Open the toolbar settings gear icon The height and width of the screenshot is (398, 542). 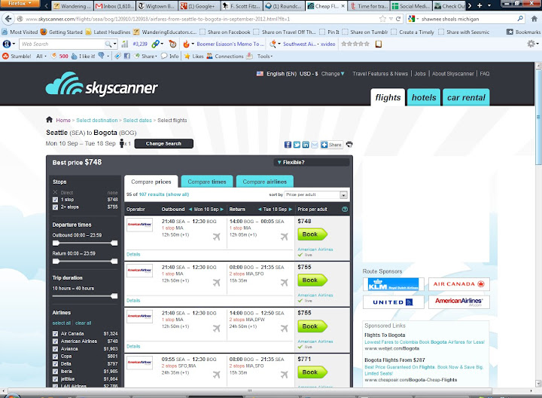point(531,44)
